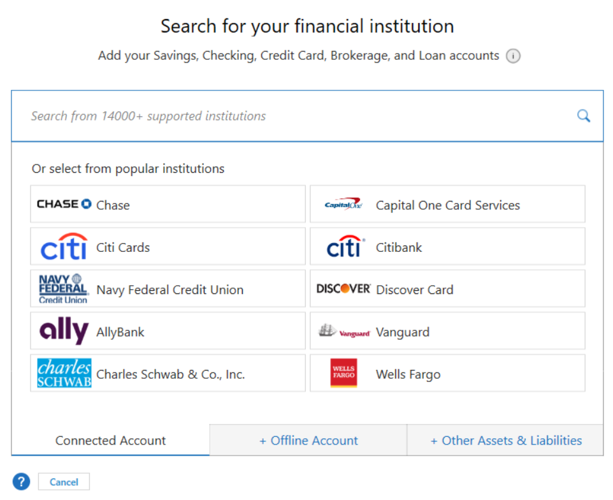
Task: Select the Connected Account tab
Action: (x=110, y=441)
